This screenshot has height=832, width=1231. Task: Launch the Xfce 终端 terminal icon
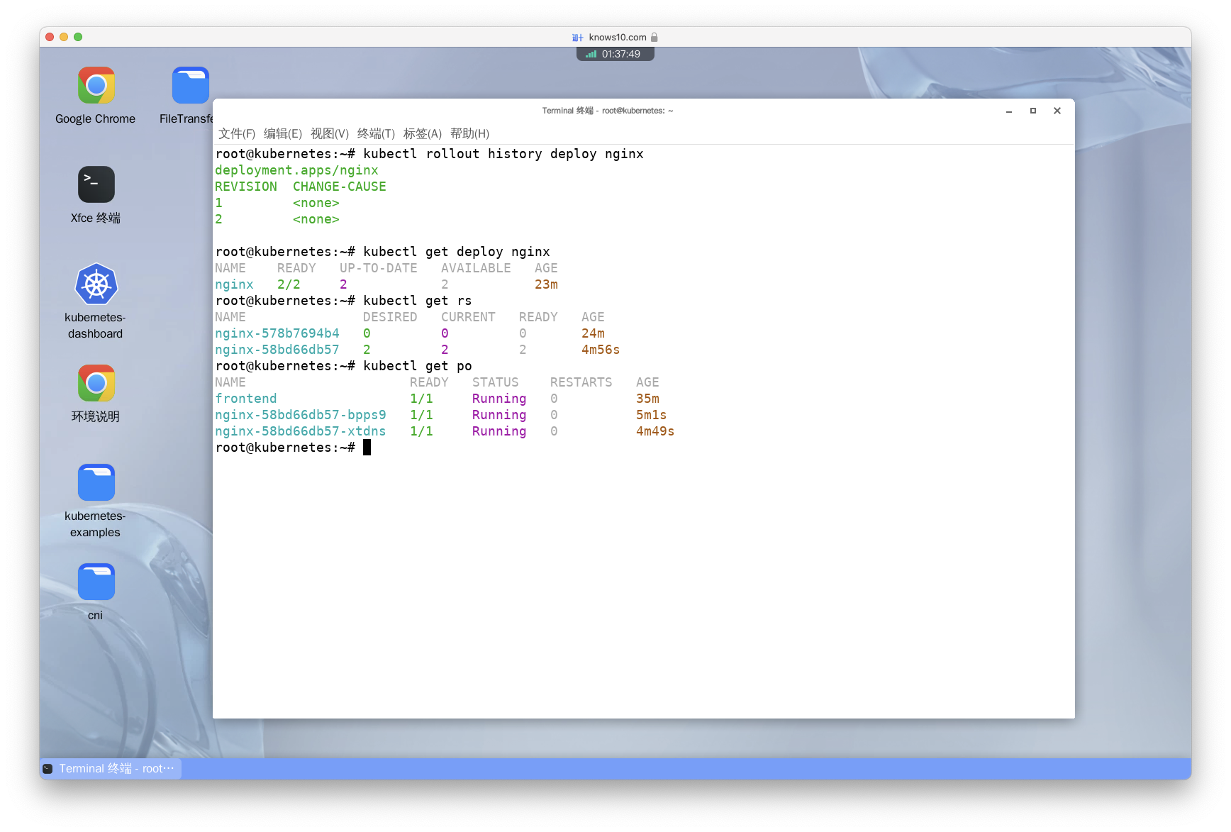pyautogui.click(x=96, y=184)
